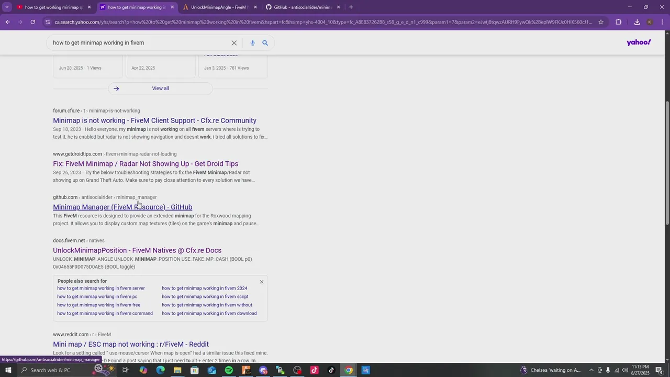Bookmark this page with star icon
The width and height of the screenshot is (670, 377).
(x=601, y=22)
